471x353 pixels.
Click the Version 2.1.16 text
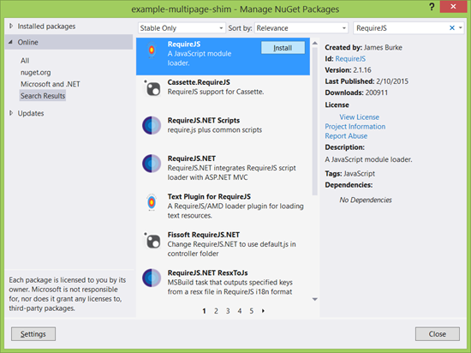348,70
